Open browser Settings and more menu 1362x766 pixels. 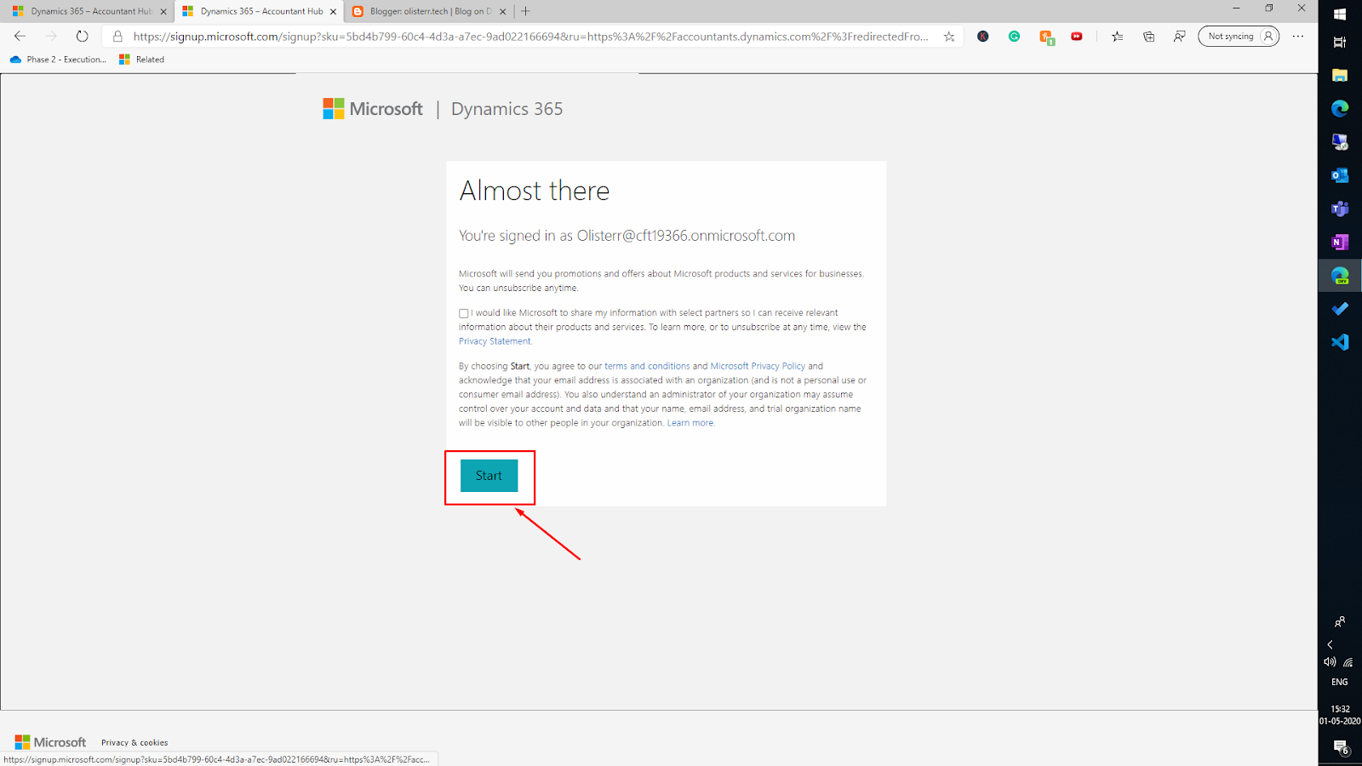pyautogui.click(x=1297, y=37)
